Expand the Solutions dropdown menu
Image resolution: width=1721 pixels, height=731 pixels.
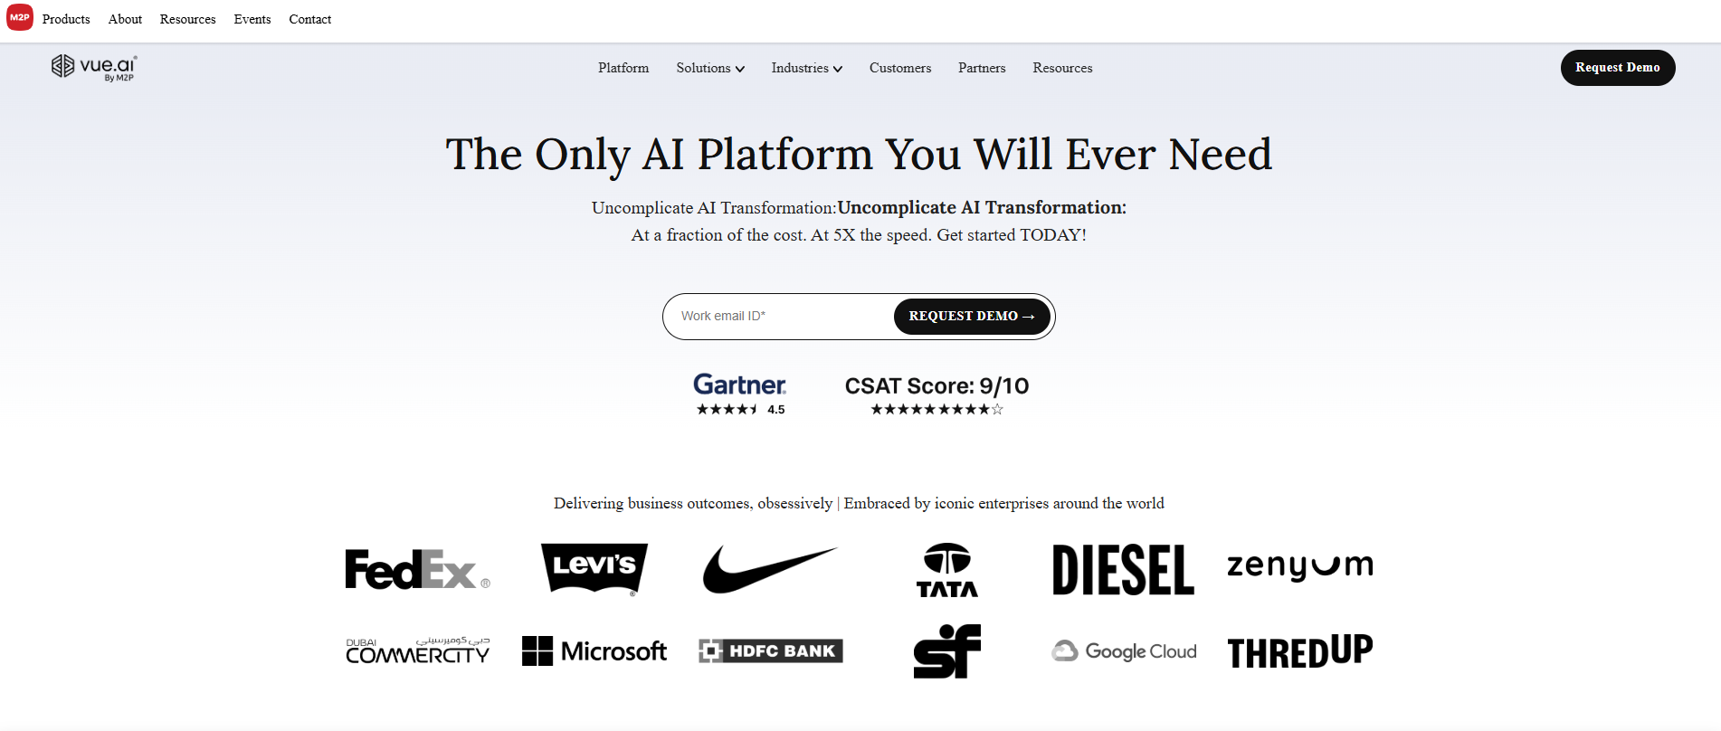(710, 68)
